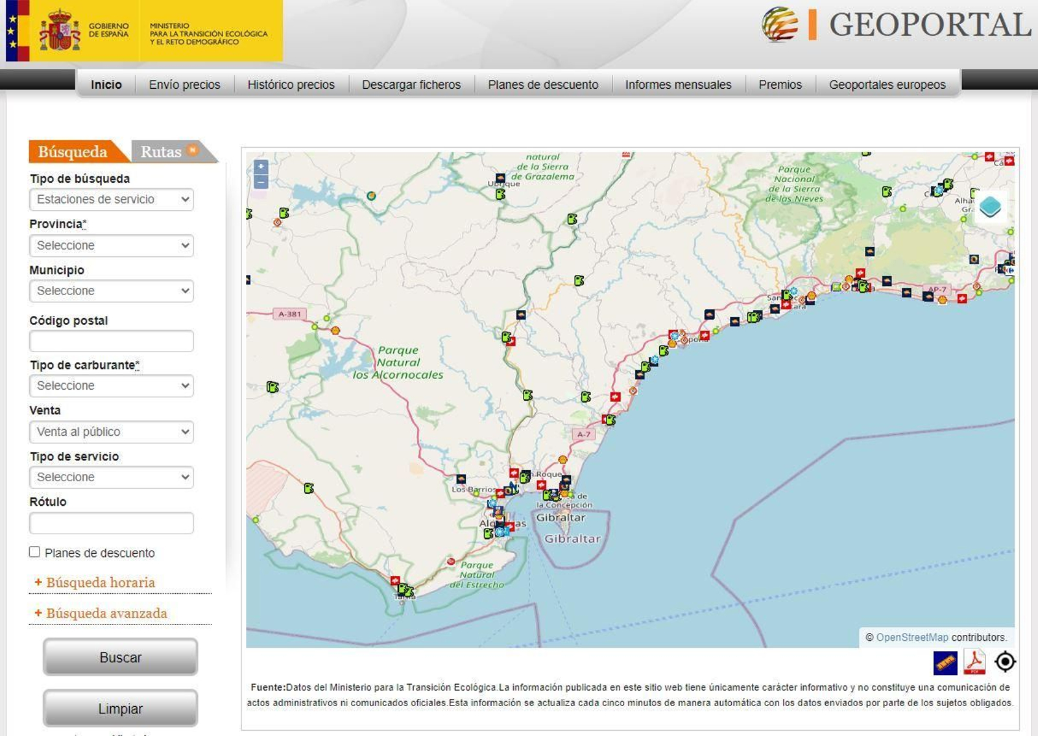Open Planes de descuento in navigation bar

(543, 84)
